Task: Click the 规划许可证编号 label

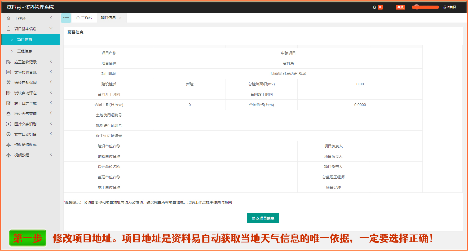Action: coord(109,125)
